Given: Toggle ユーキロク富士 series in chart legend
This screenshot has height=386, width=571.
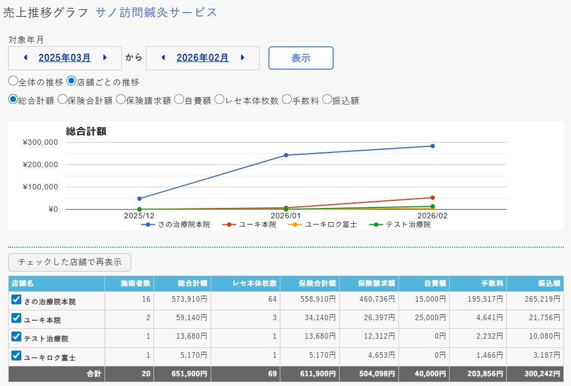Looking at the screenshot, I should pyautogui.click(x=326, y=224).
